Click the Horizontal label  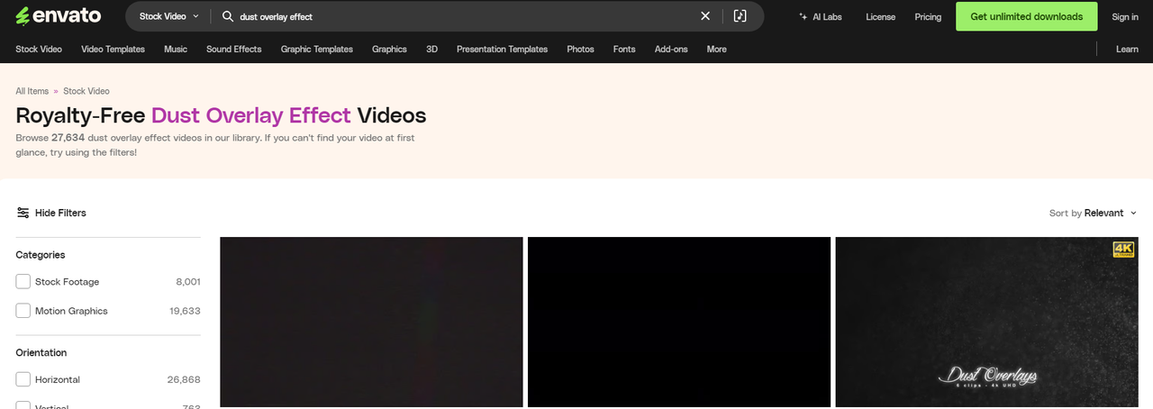click(x=58, y=379)
